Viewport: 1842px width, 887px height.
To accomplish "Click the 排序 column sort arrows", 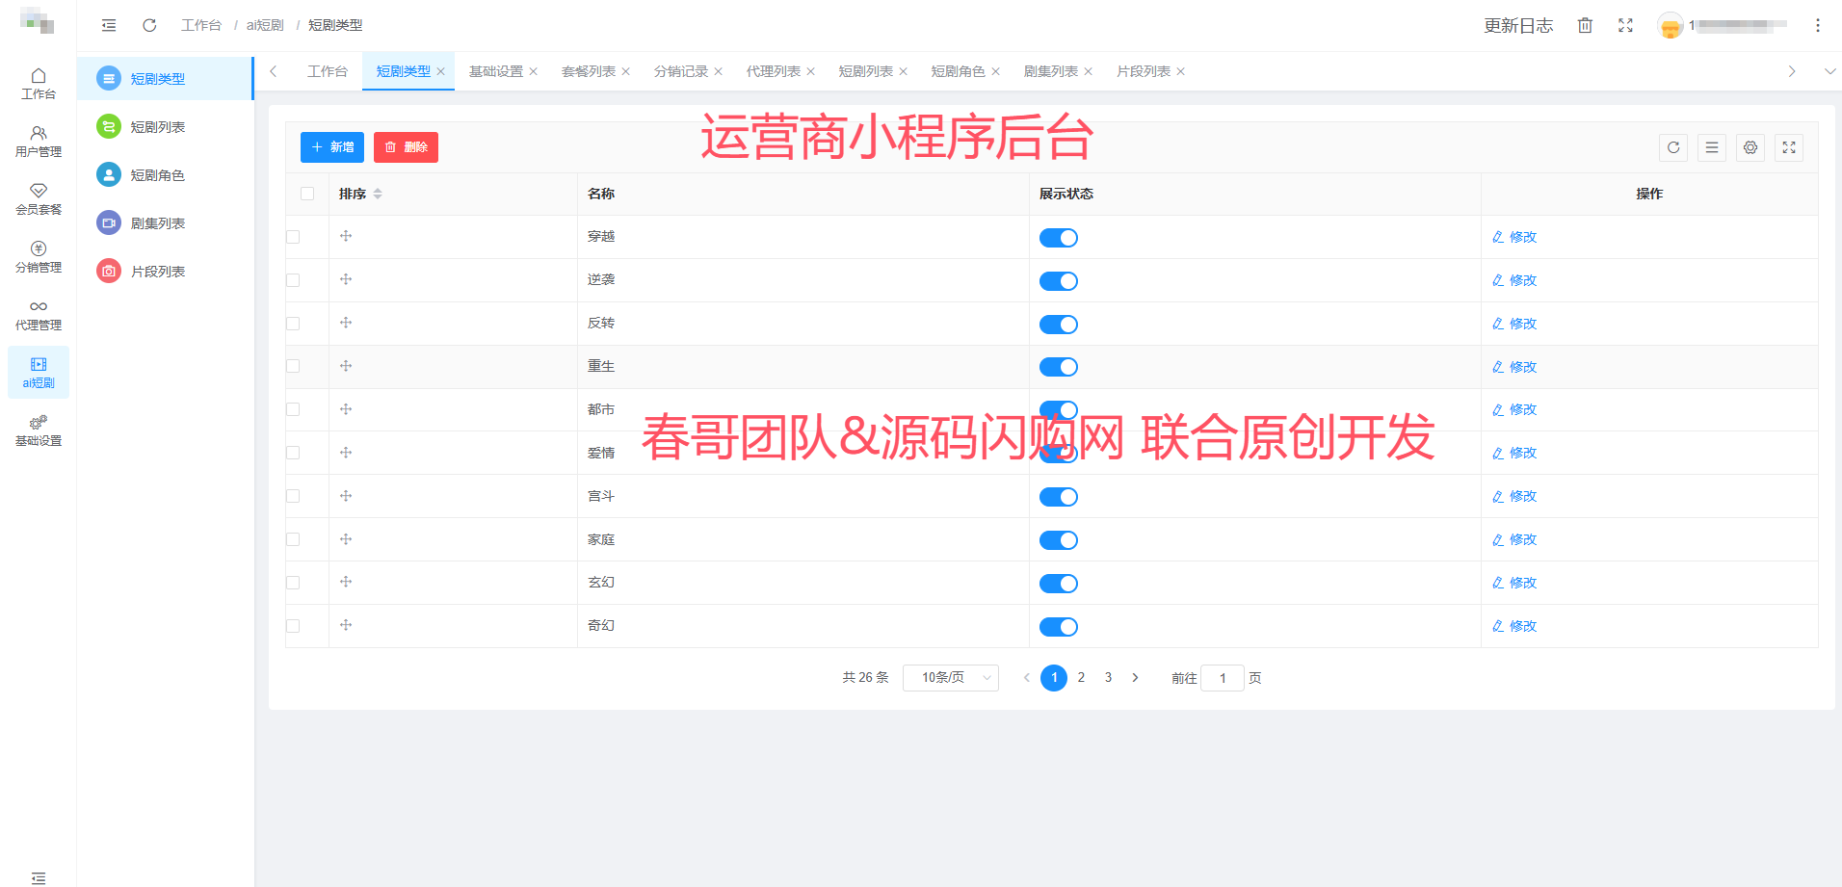I will pyautogui.click(x=378, y=194).
